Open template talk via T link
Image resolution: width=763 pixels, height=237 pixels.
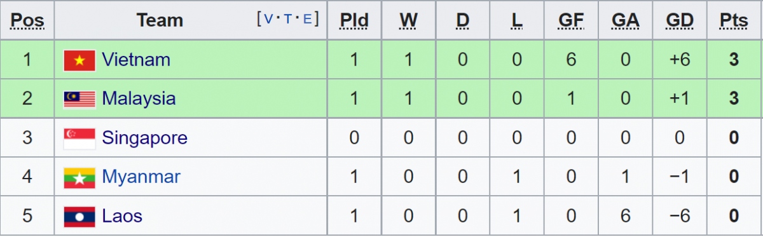pos(288,19)
